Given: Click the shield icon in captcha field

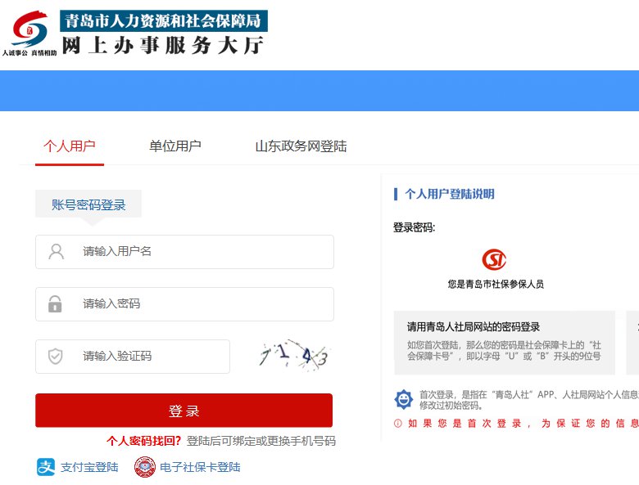Looking at the screenshot, I should click(x=56, y=357).
